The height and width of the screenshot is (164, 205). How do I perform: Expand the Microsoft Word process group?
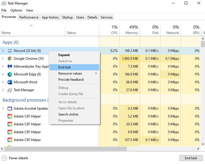click(3, 82)
